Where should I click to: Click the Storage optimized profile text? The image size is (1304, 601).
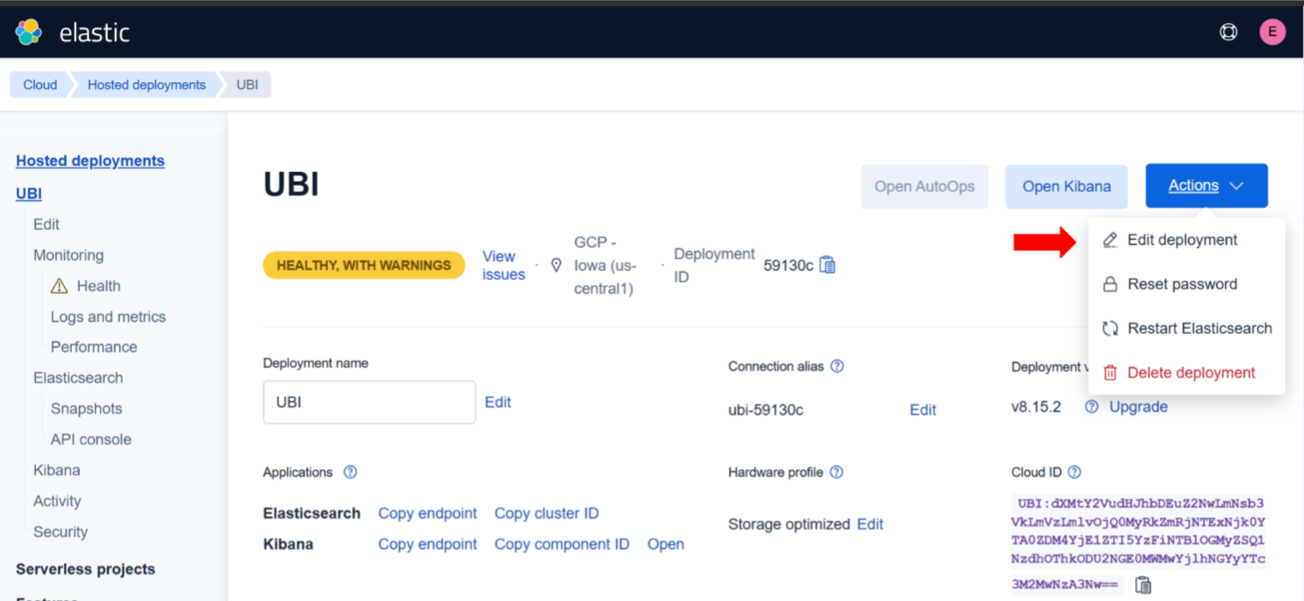[x=789, y=524]
